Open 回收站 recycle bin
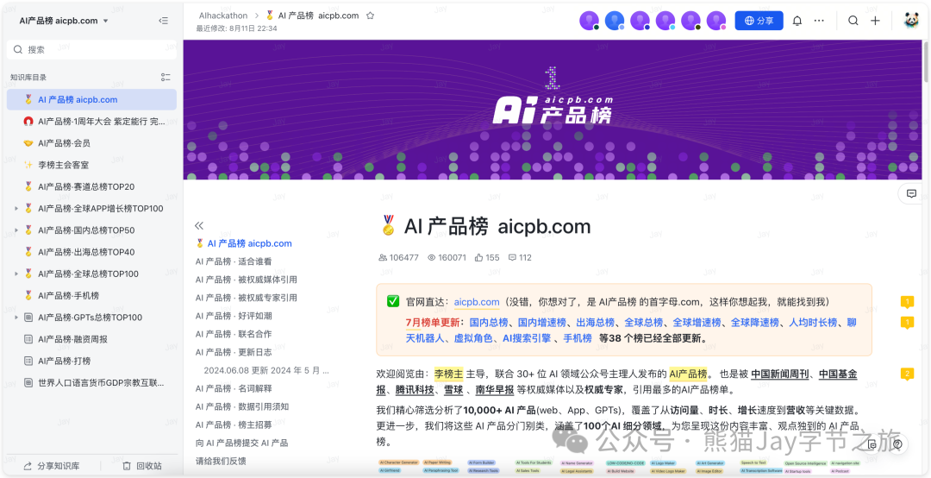Screen dimensions: 931x478 (142, 466)
